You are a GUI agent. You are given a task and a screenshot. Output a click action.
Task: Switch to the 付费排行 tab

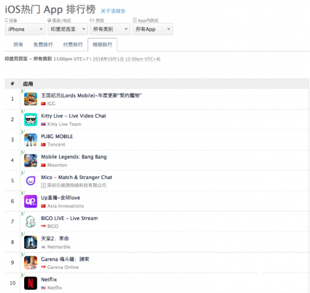pos(73,45)
